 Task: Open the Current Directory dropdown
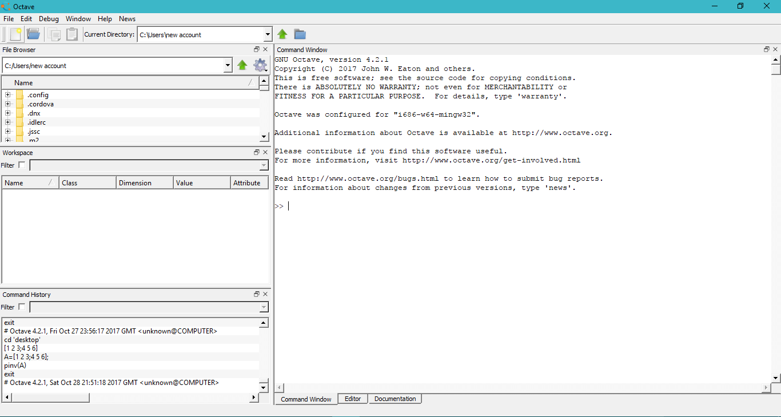click(267, 34)
